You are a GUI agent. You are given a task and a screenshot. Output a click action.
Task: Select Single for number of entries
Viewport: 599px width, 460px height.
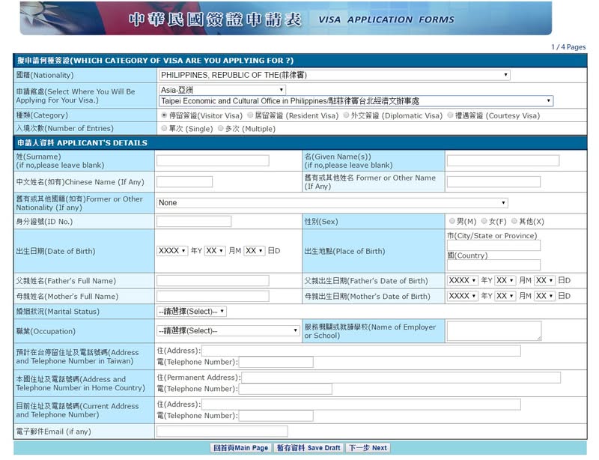pos(165,128)
